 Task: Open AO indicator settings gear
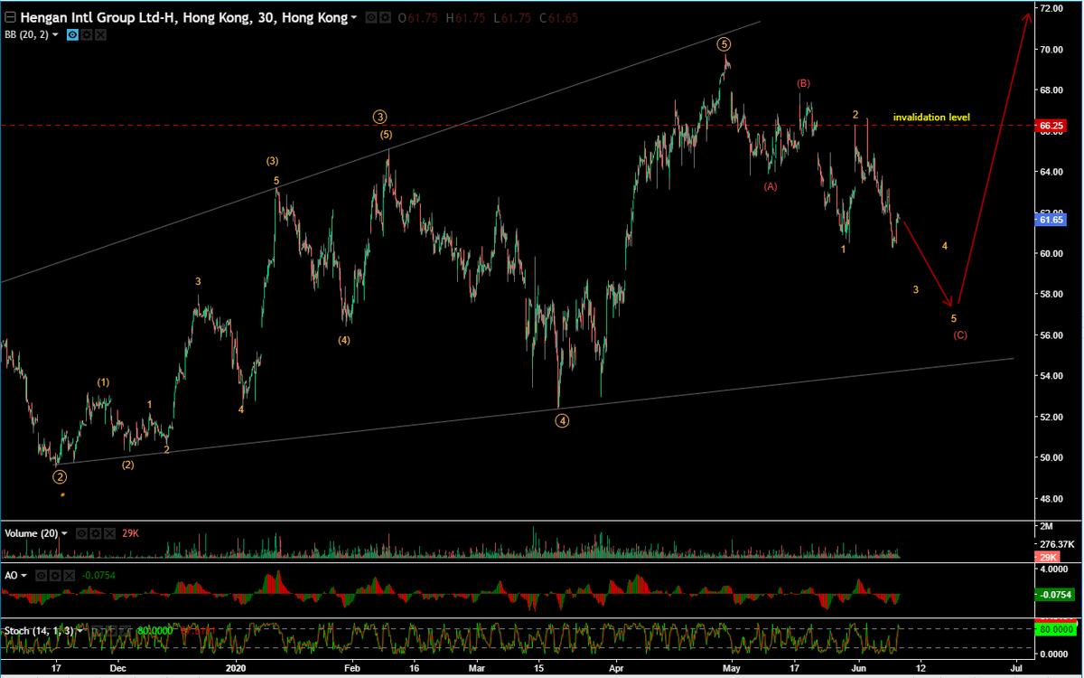pyautogui.click(x=55, y=575)
